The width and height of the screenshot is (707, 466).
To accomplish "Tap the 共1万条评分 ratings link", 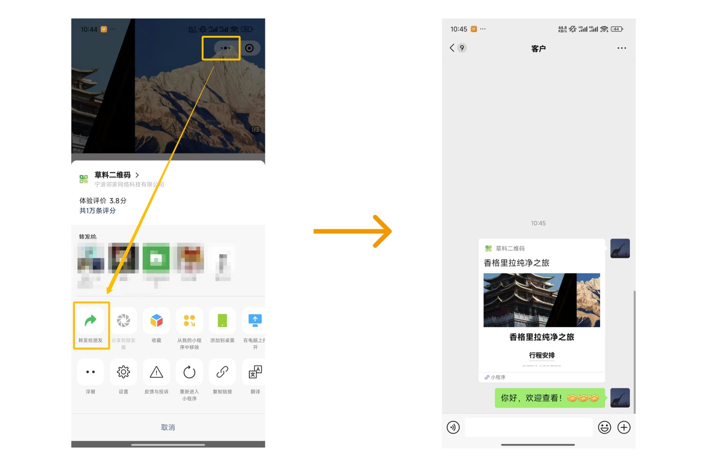I will [x=98, y=211].
